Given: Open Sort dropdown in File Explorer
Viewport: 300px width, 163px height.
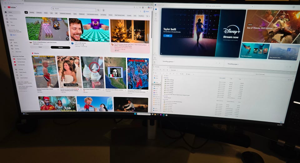Looking at the screenshot, I should 182,74.
